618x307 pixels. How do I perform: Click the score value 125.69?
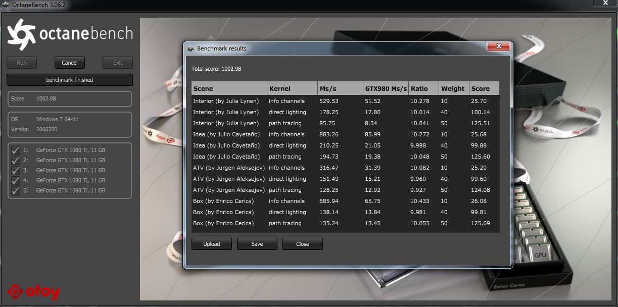(481, 223)
